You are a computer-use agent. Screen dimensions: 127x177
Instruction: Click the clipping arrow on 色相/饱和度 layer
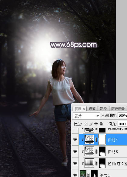(x=83, y=164)
